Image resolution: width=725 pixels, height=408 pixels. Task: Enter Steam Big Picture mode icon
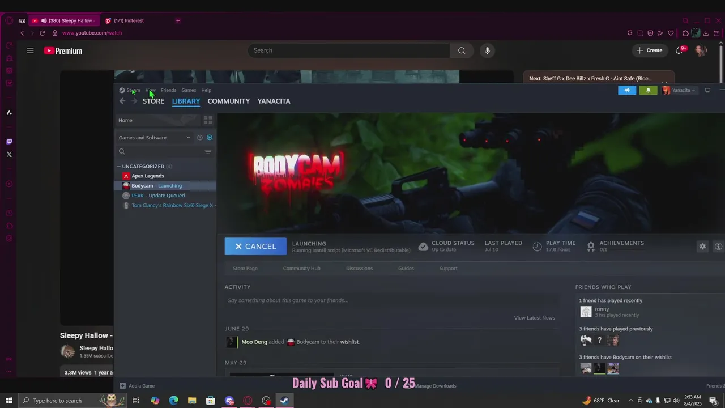click(x=707, y=90)
